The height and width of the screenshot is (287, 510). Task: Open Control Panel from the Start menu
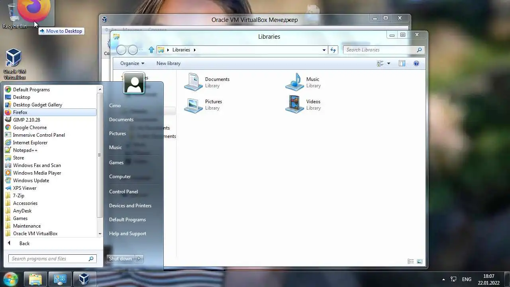click(124, 192)
